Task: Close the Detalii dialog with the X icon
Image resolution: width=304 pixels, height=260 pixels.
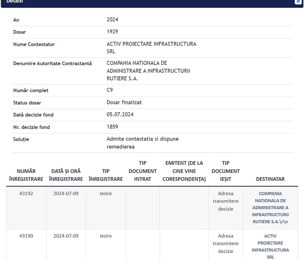Action: coord(298,2)
